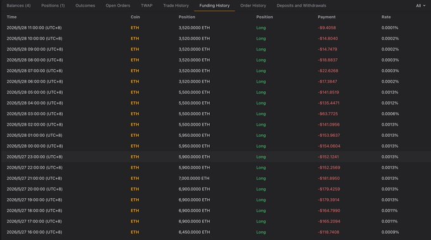Open the Open Orders tab
Screen dimensions: 431x240
click(118, 6)
